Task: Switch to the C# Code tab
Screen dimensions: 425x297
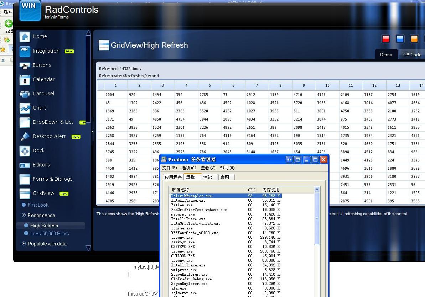Action: [x=412, y=55]
